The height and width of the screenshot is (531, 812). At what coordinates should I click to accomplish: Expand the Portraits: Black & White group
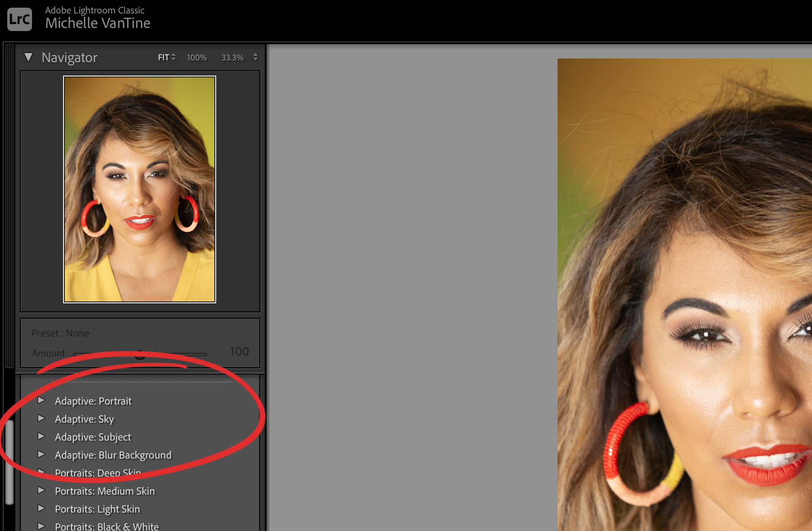[x=42, y=526]
